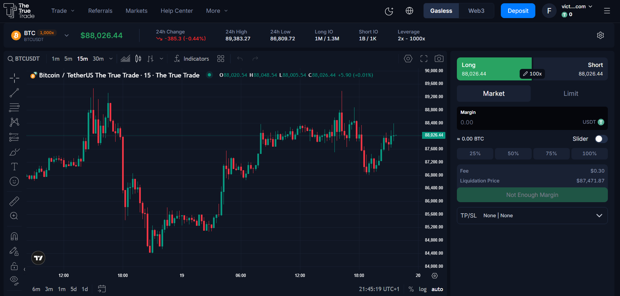Toggle auto scale on price axis
The height and width of the screenshot is (296, 620).
pyautogui.click(x=437, y=289)
